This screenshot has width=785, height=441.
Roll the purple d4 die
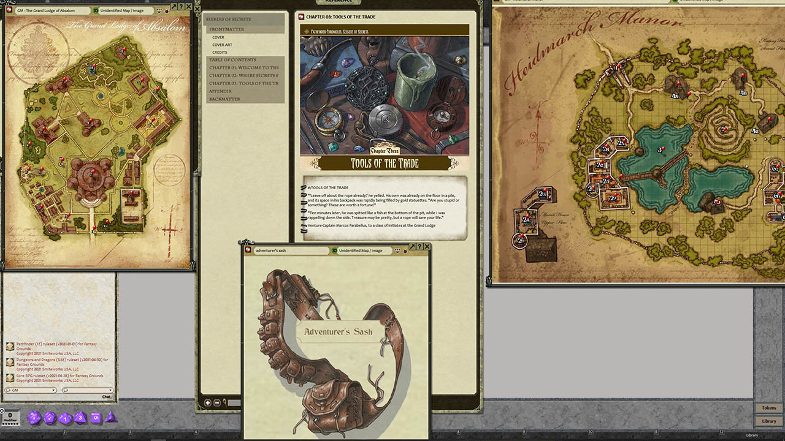click(x=111, y=417)
